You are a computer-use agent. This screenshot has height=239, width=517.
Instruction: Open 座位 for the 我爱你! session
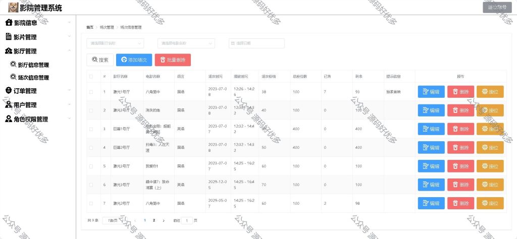(490, 166)
